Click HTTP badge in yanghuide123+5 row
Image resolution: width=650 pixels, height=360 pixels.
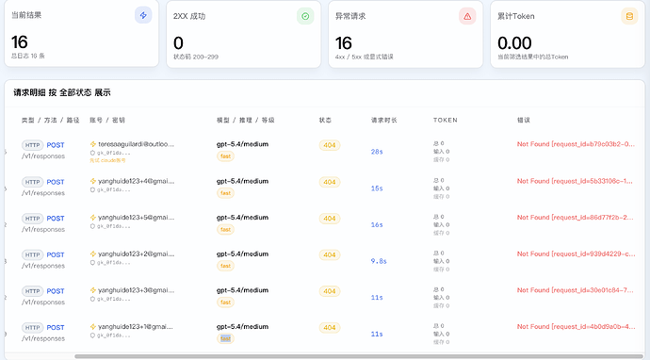coord(32,219)
